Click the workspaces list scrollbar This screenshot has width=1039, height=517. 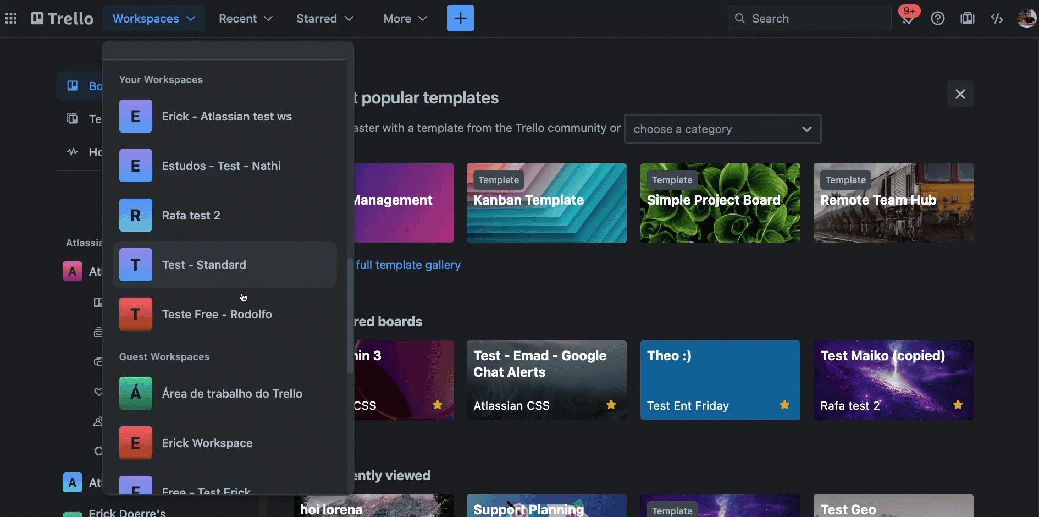point(350,316)
